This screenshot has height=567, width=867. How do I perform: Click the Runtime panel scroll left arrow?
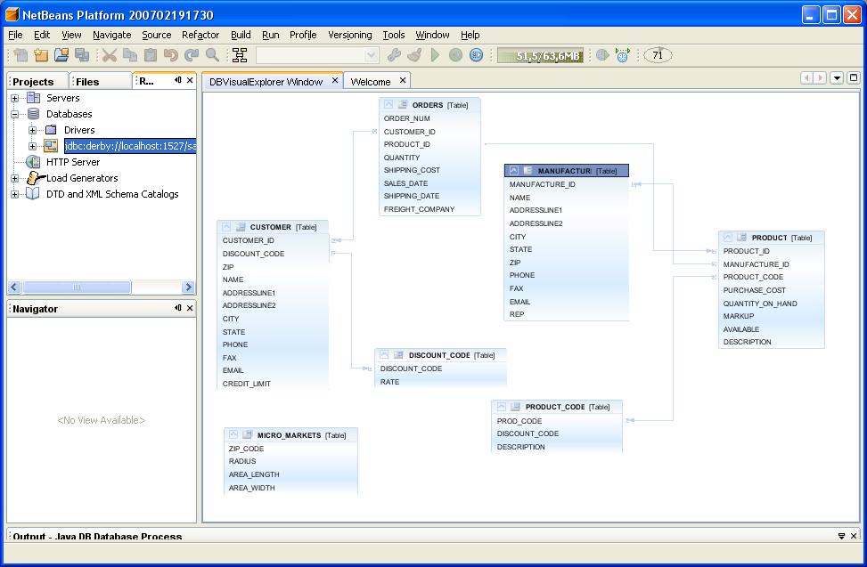click(x=14, y=288)
